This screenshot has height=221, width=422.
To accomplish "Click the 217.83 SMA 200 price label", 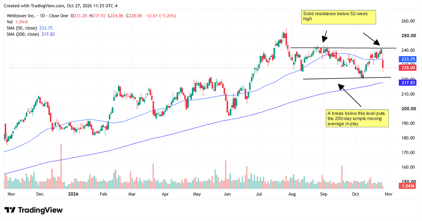I will 407,82.
